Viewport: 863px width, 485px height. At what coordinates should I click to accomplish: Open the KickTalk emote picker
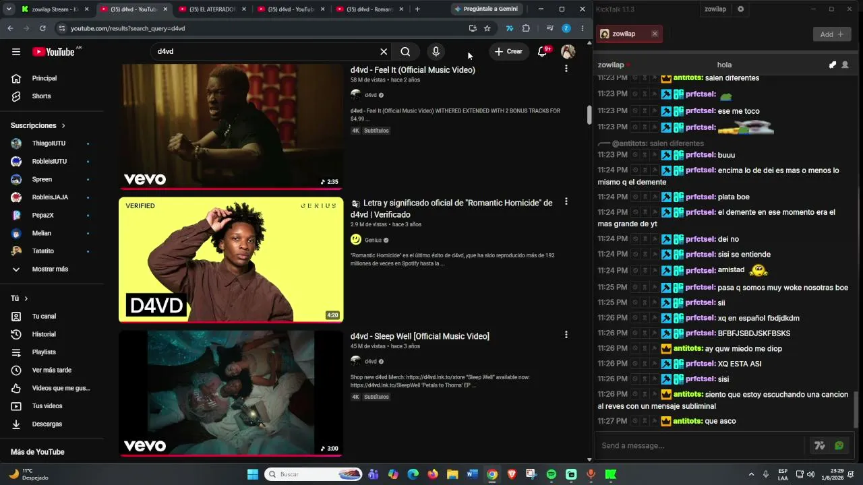pyautogui.click(x=839, y=445)
